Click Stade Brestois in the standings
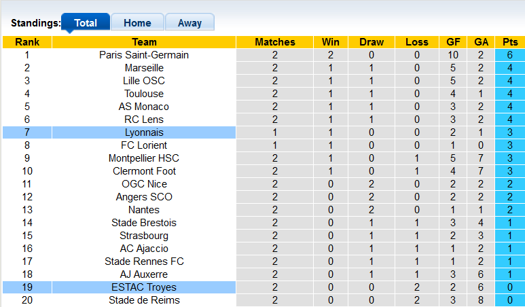The image size is (525, 307). (144, 223)
